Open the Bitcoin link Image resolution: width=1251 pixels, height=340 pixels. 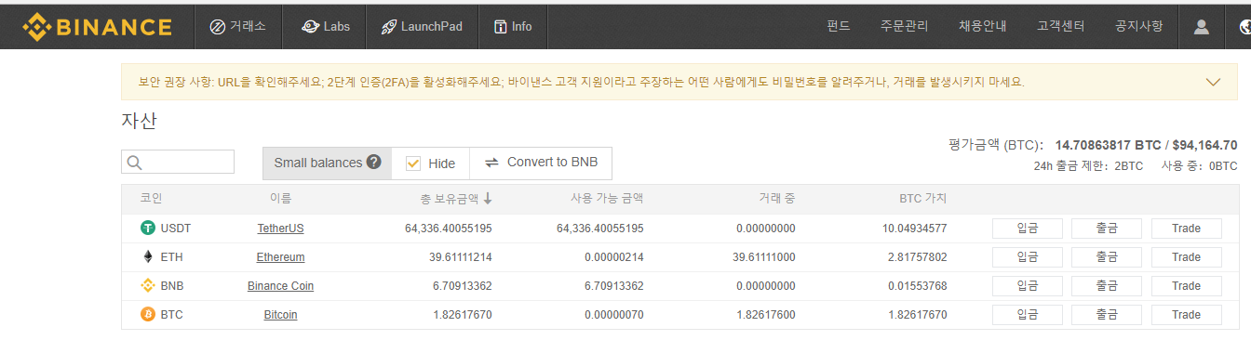pos(280,315)
